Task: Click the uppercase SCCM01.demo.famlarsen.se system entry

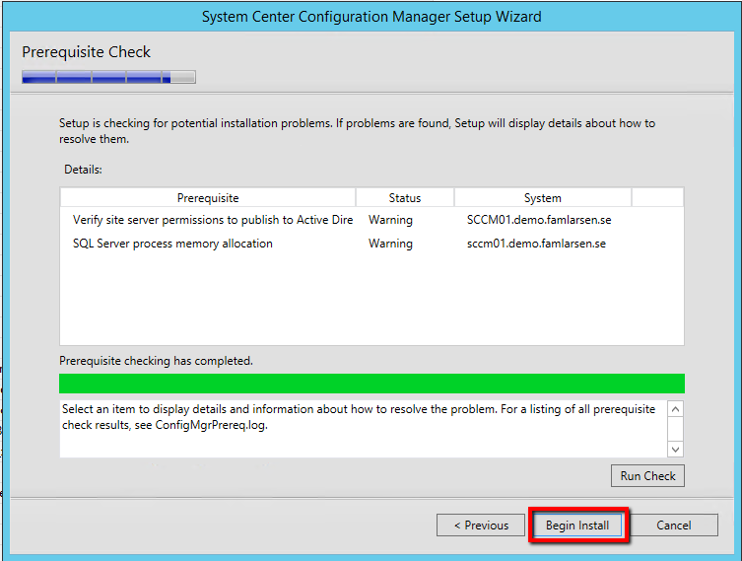Action: tap(538, 220)
